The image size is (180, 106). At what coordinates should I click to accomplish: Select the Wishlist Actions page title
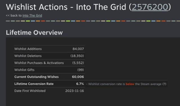pyautogui.click(x=88, y=7)
